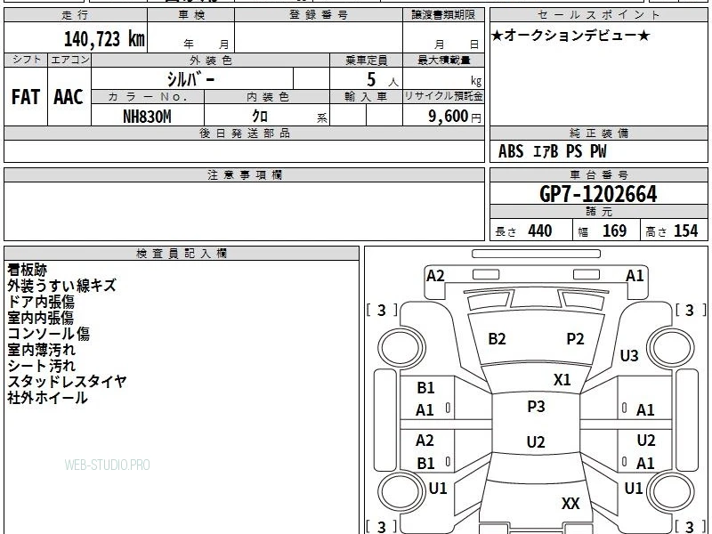Click the ★オークションデビュー★ sales point text

point(570,36)
